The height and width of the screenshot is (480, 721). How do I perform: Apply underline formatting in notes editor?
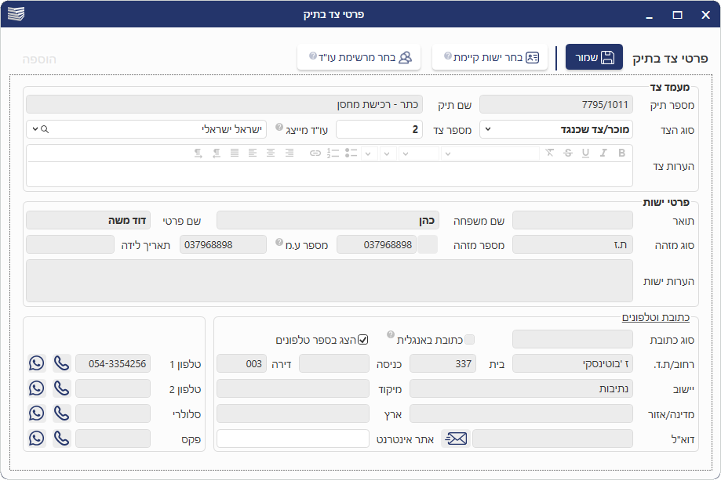pos(585,153)
